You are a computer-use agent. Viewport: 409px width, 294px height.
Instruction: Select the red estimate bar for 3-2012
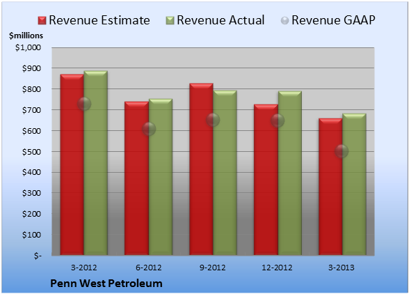pos(72,164)
